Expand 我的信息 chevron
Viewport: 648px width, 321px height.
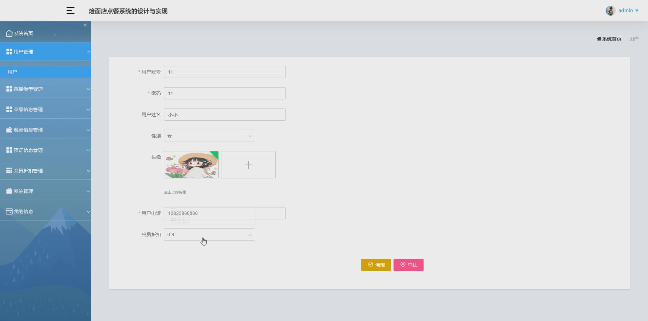click(x=88, y=211)
